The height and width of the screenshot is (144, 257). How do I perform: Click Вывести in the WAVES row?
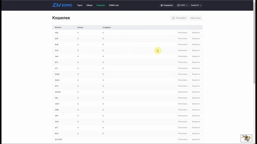(x=196, y=92)
